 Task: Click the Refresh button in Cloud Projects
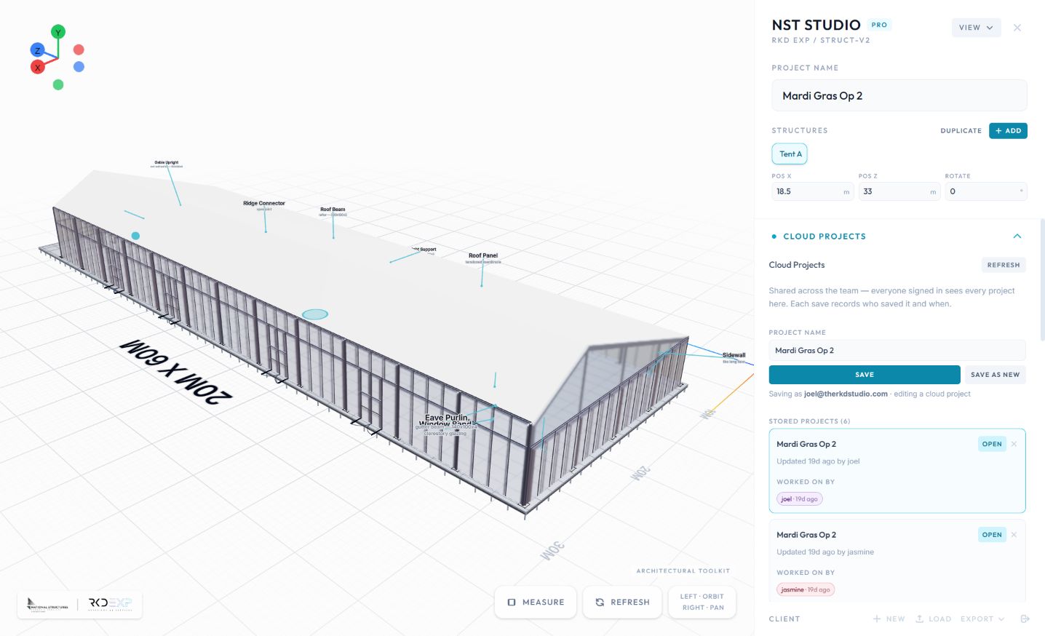click(x=1004, y=265)
